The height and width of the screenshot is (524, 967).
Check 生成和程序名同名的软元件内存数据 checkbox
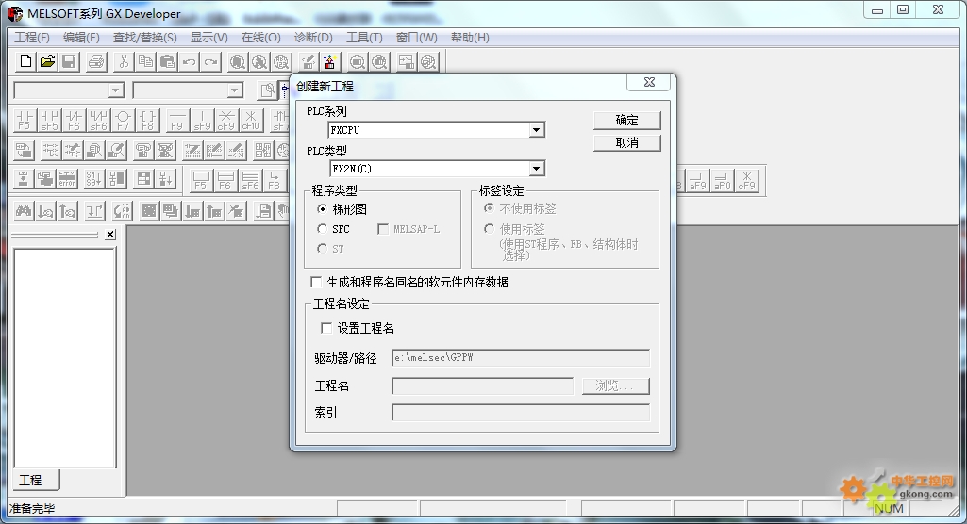[x=316, y=282]
